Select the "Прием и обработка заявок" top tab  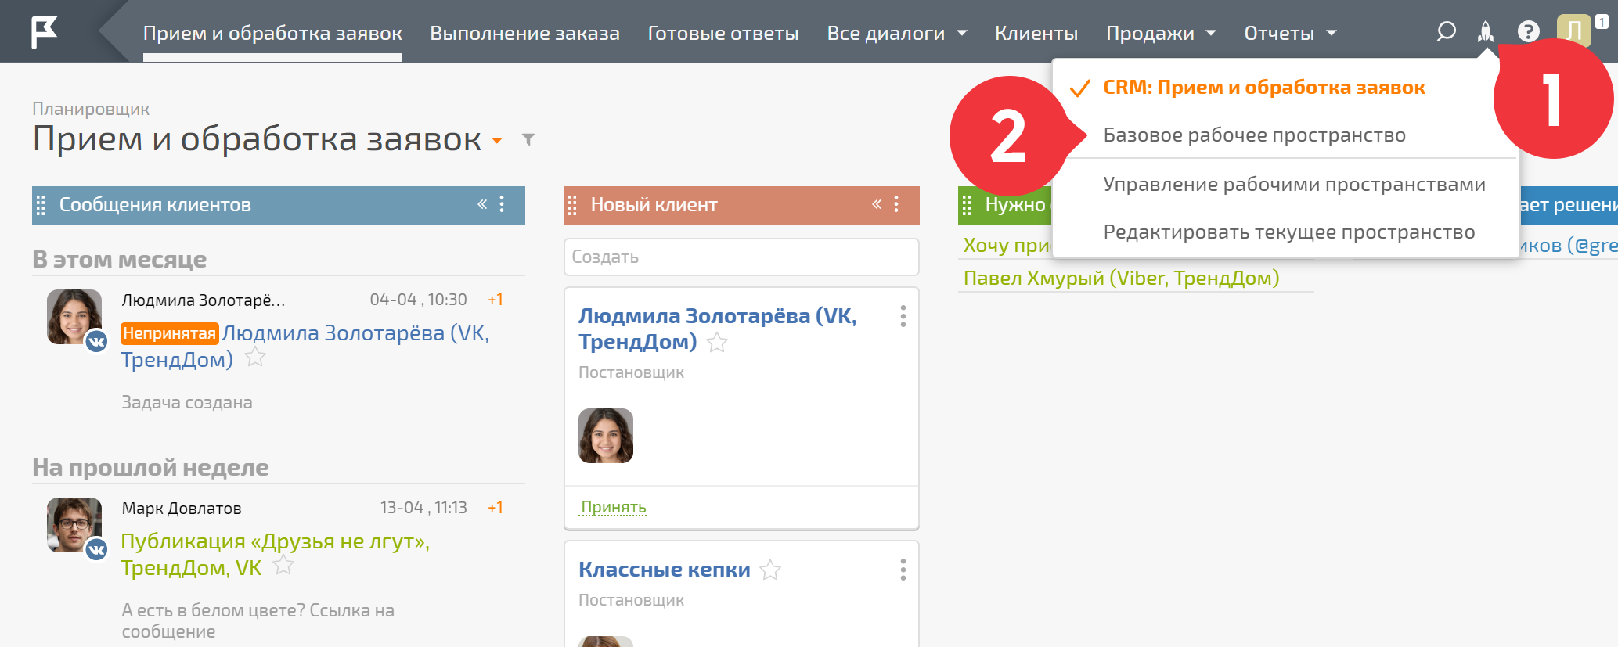[x=272, y=33]
